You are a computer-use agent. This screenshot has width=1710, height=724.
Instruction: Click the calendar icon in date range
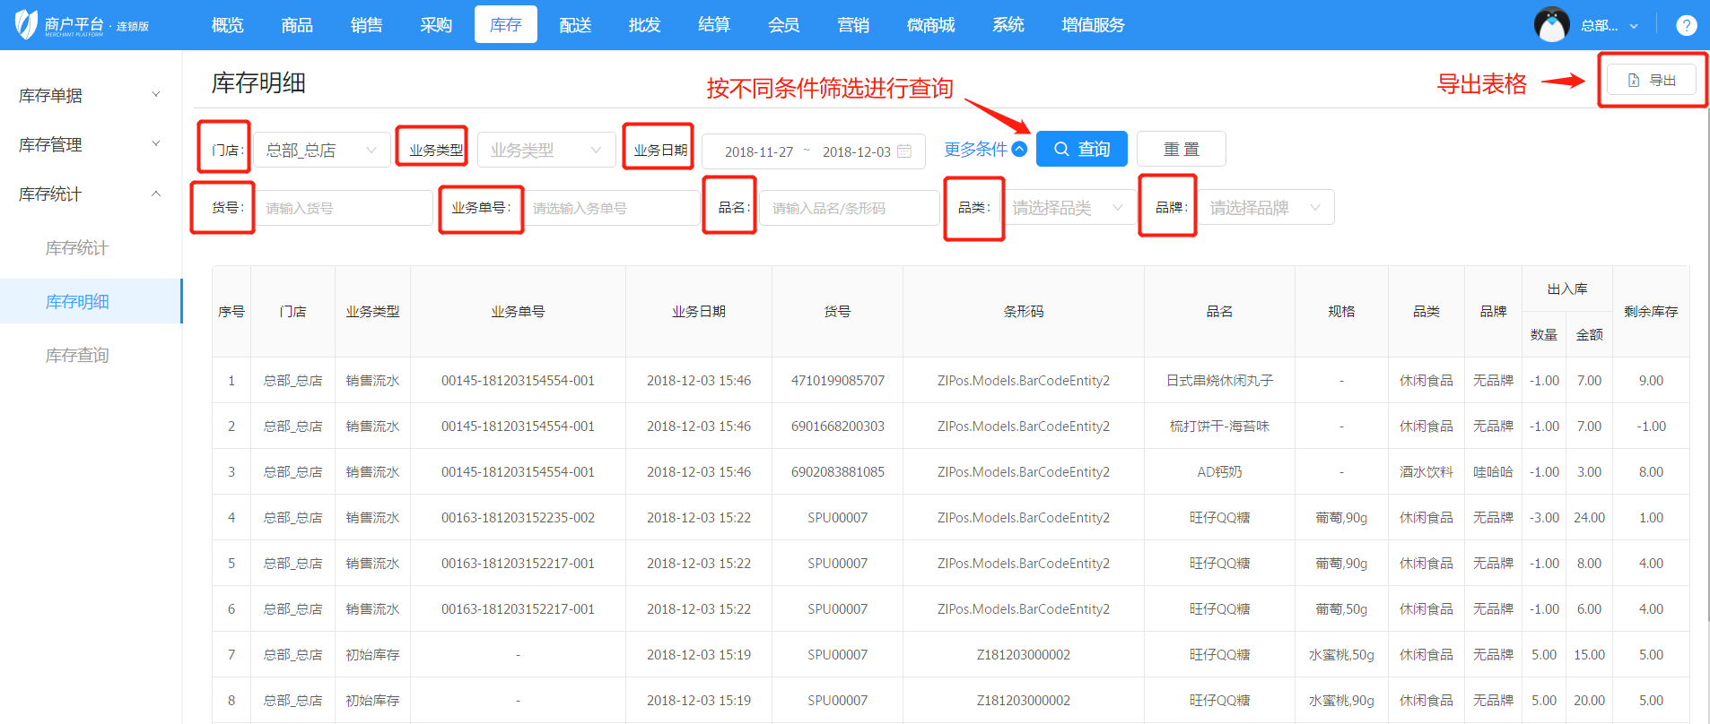coord(904,151)
